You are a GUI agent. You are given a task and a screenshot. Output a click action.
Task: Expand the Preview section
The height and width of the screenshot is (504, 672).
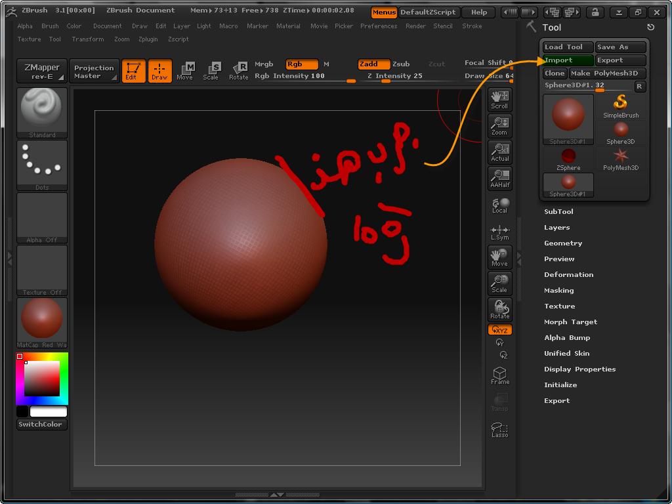tap(559, 259)
